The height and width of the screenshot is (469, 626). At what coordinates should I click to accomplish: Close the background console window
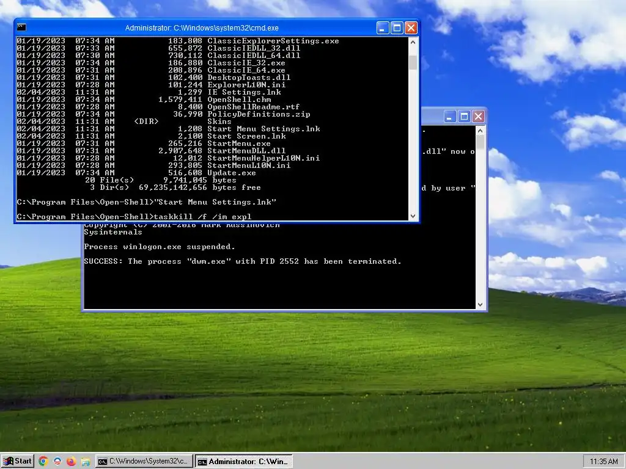click(x=478, y=117)
